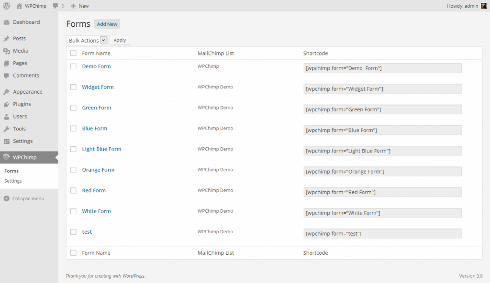Select the Forms submenu item
The height and width of the screenshot is (283, 490).
coord(11,171)
